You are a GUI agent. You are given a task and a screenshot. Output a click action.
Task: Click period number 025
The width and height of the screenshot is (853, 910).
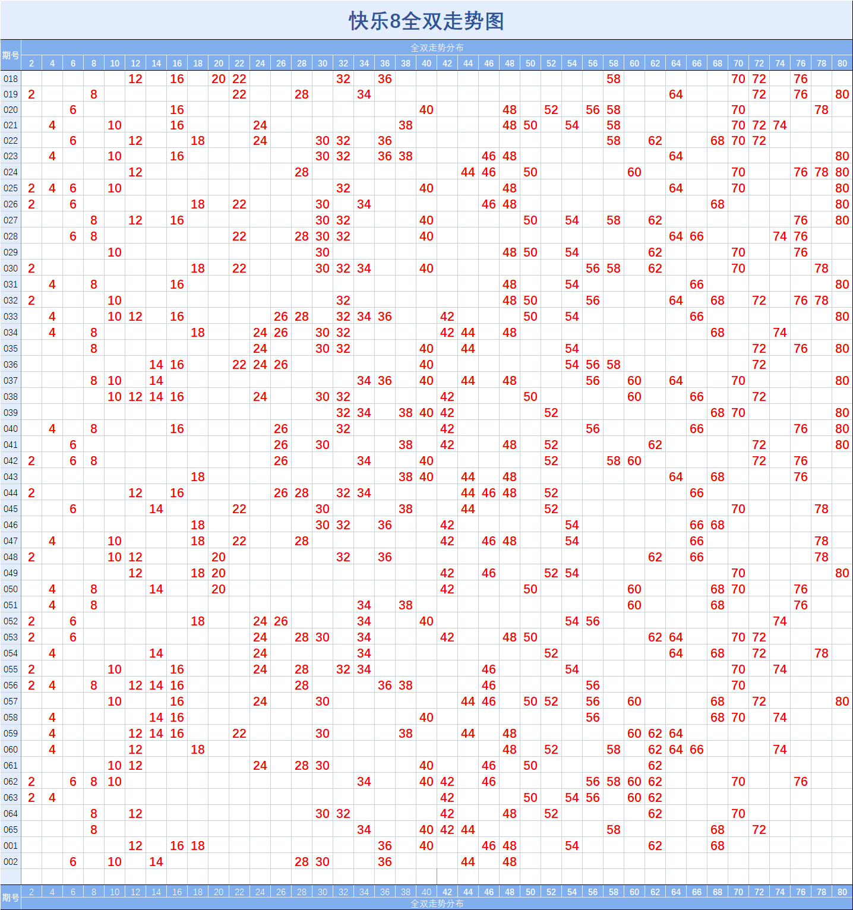11,188
